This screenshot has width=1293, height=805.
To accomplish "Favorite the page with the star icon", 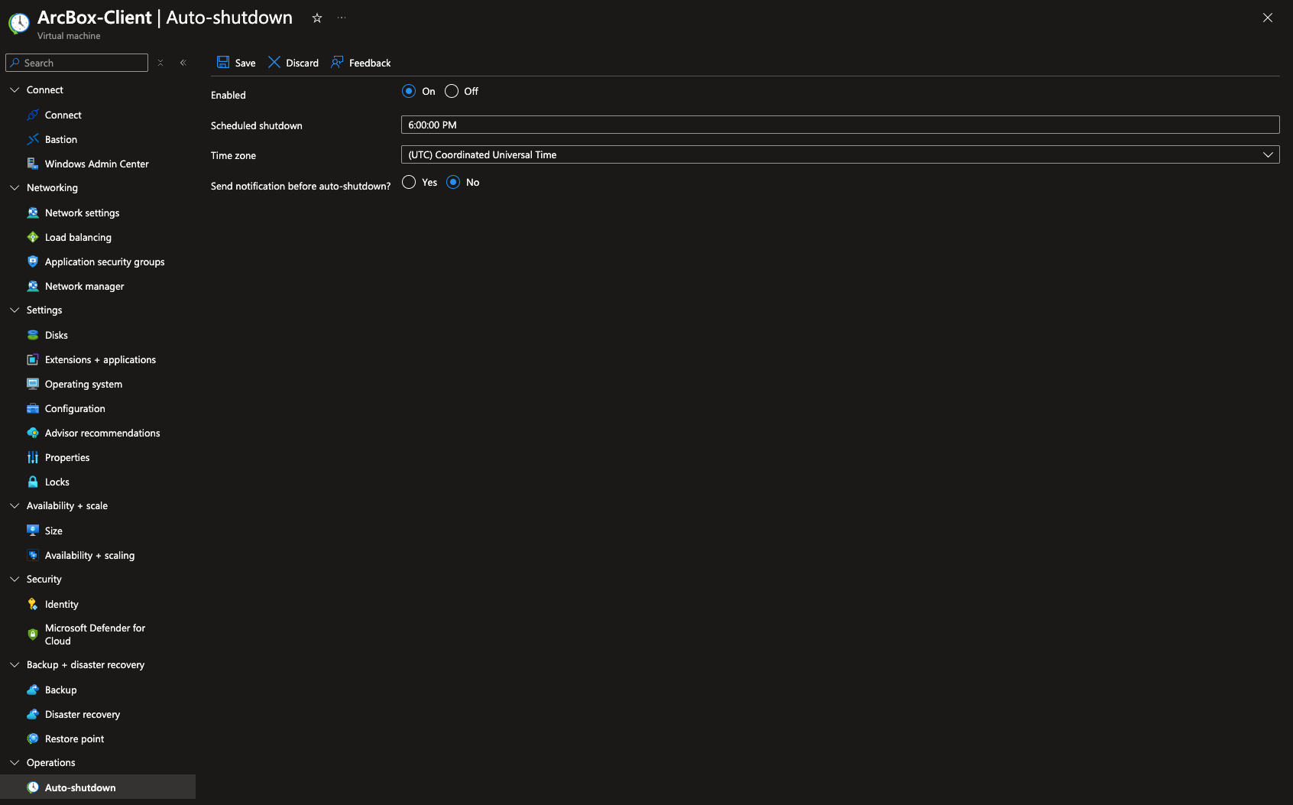I will 317,18.
